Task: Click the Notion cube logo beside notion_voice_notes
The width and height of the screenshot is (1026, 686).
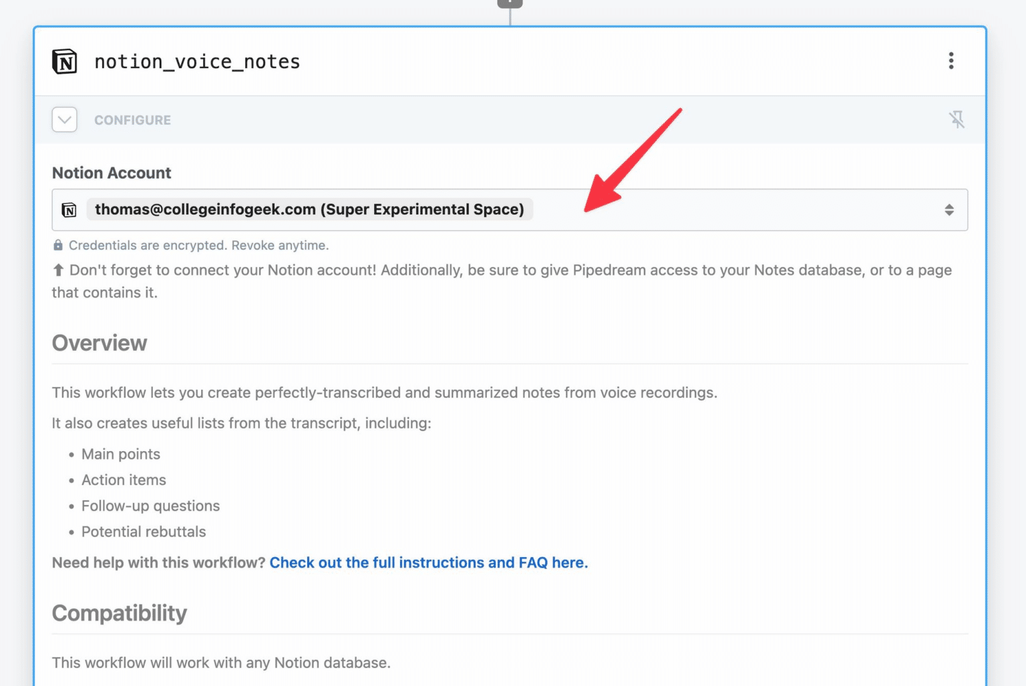Action: [x=64, y=61]
